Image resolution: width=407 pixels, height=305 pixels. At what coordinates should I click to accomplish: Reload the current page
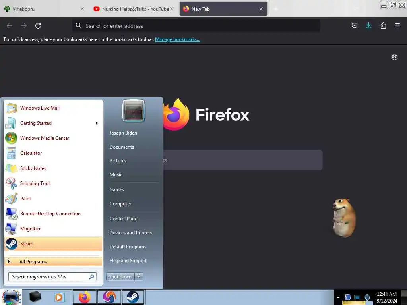pos(38,26)
